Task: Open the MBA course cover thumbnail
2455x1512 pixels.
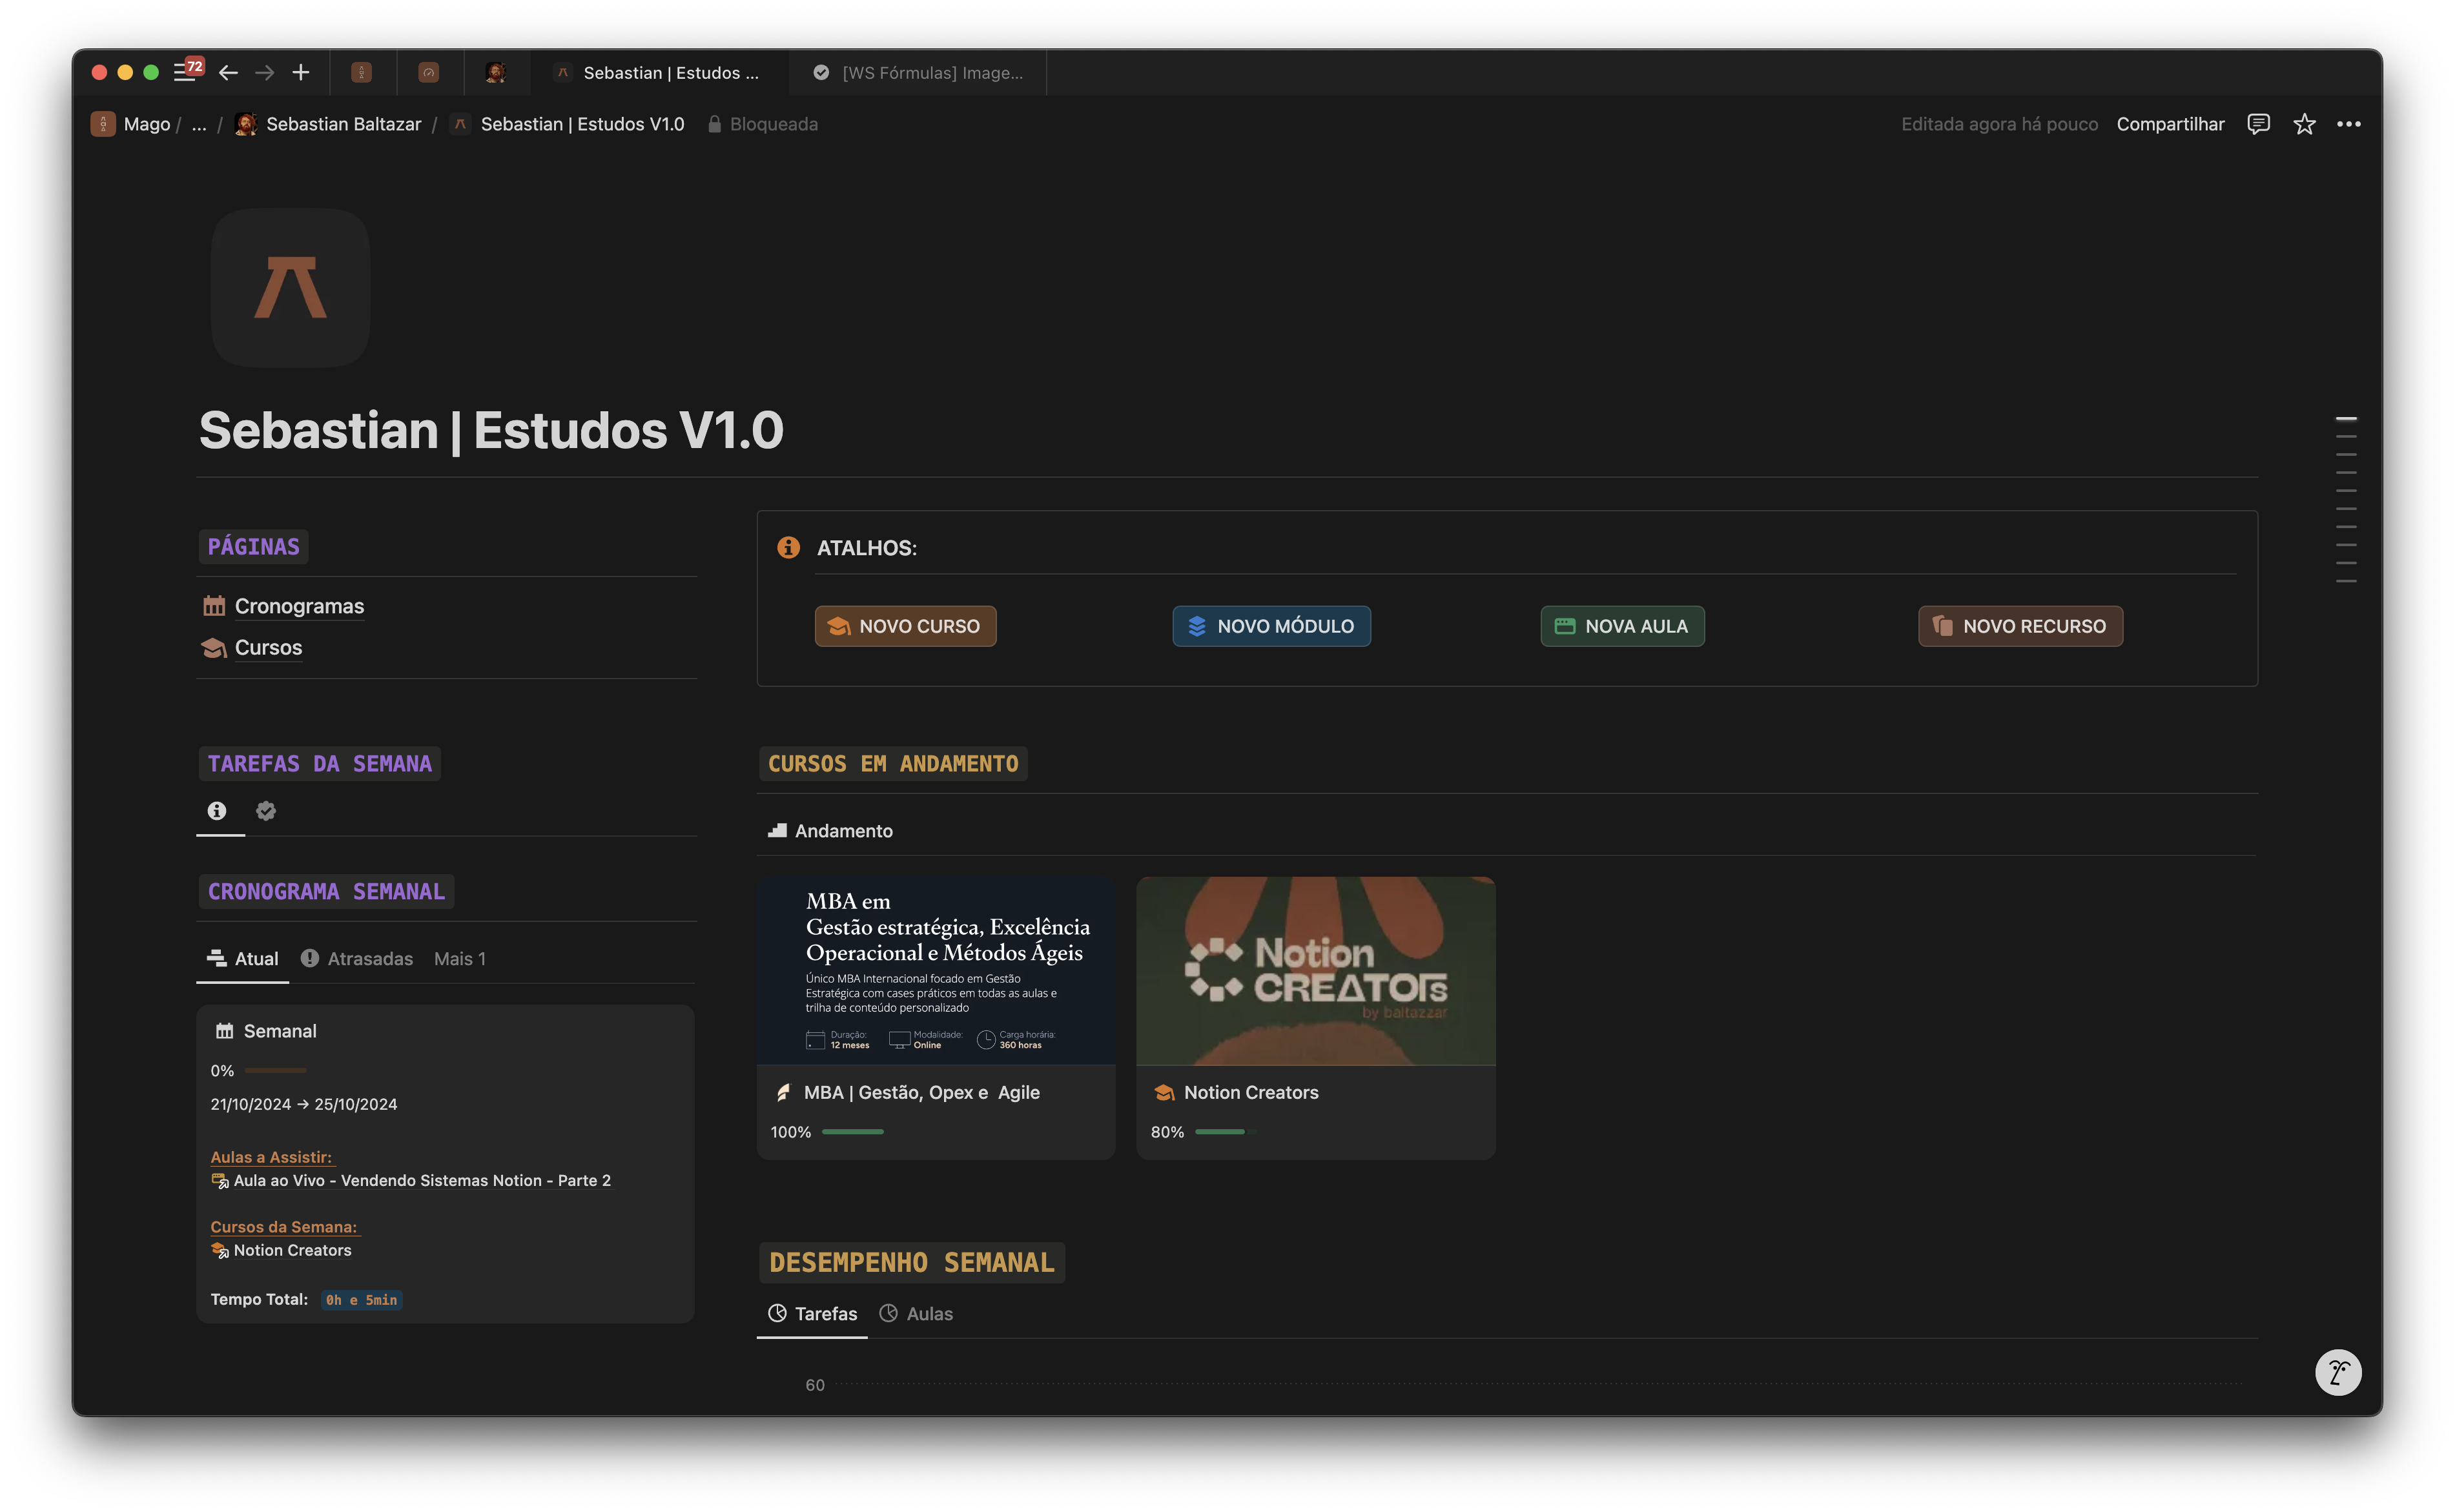Action: click(x=936, y=971)
